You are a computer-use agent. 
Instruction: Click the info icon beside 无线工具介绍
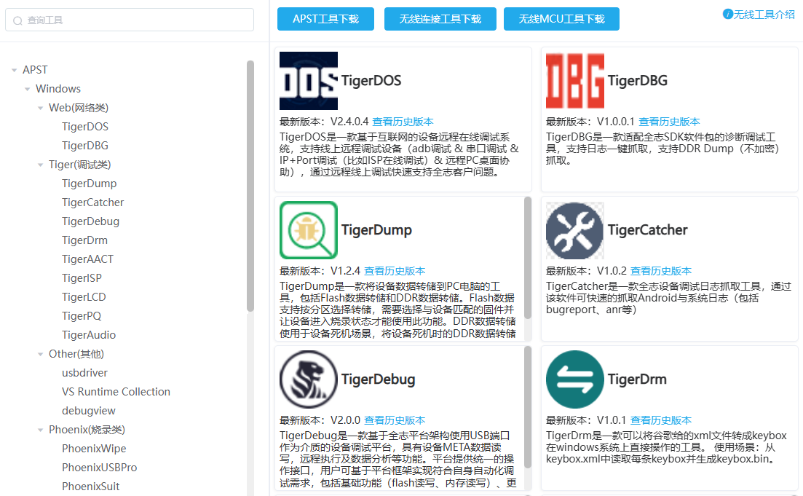point(727,15)
